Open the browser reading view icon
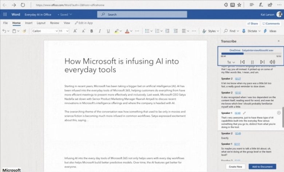The width and height of the screenshot is (284, 172). (x=233, y=5)
